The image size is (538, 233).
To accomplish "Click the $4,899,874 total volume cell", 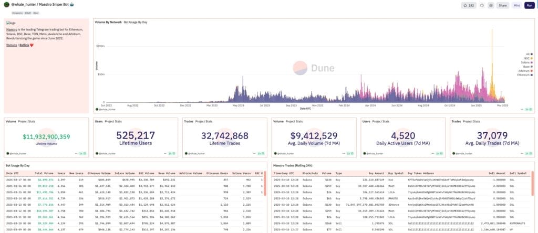I will pos(46,179).
